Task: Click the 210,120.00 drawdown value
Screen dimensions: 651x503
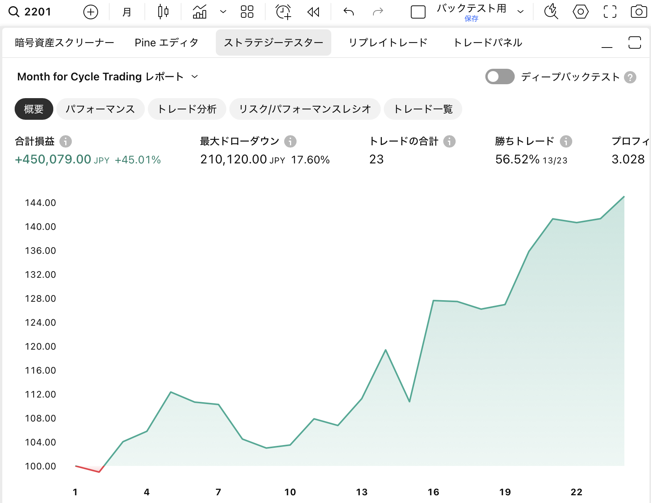Action: point(234,159)
